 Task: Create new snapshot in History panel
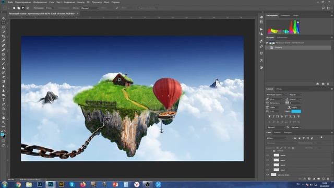tap(323, 84)
